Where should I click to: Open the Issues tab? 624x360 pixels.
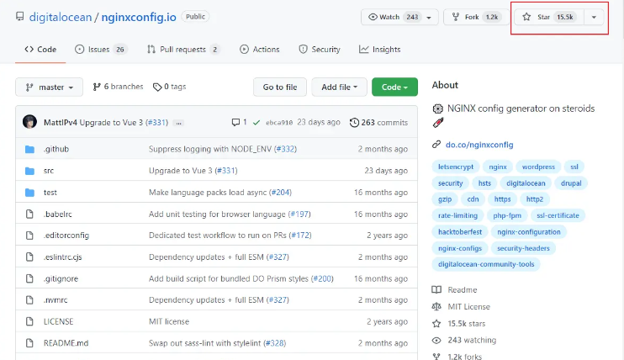tap(101, 50)
